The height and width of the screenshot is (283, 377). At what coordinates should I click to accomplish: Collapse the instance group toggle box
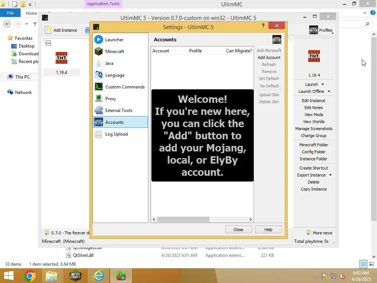pos(48,43)
